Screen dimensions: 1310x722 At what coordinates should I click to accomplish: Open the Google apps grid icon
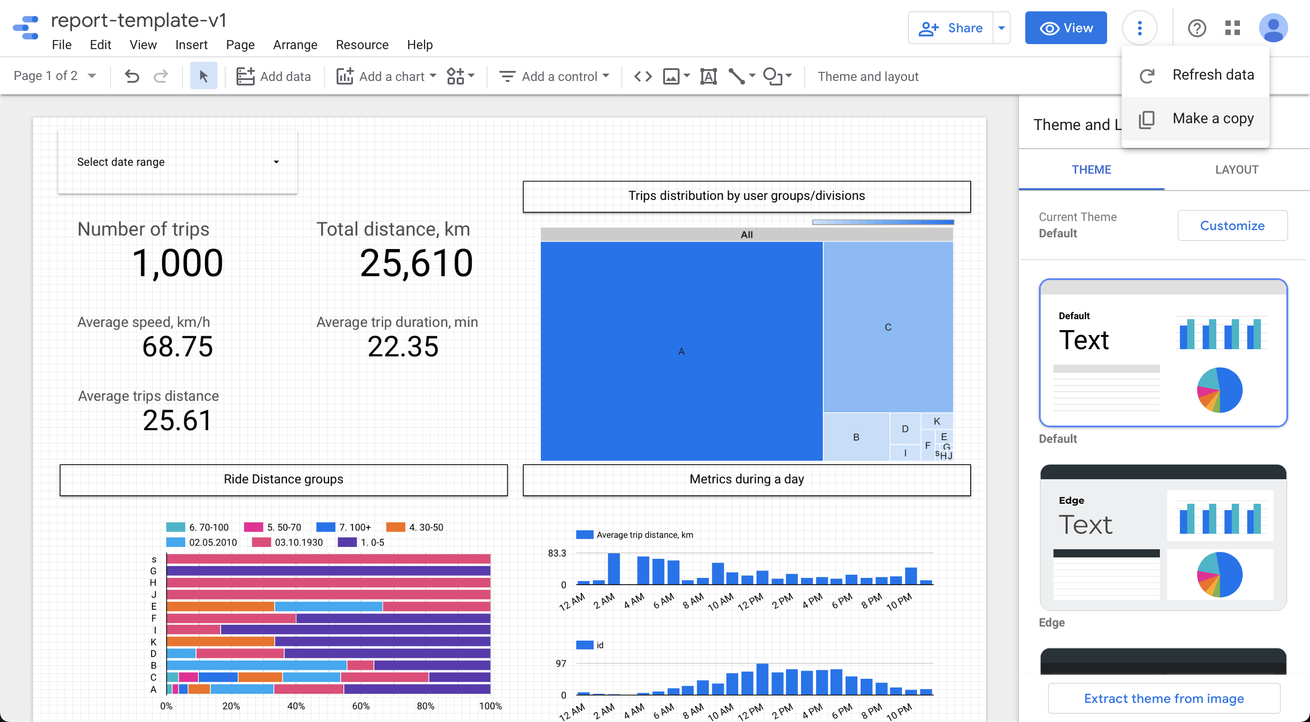click(x=1233, y=28)
